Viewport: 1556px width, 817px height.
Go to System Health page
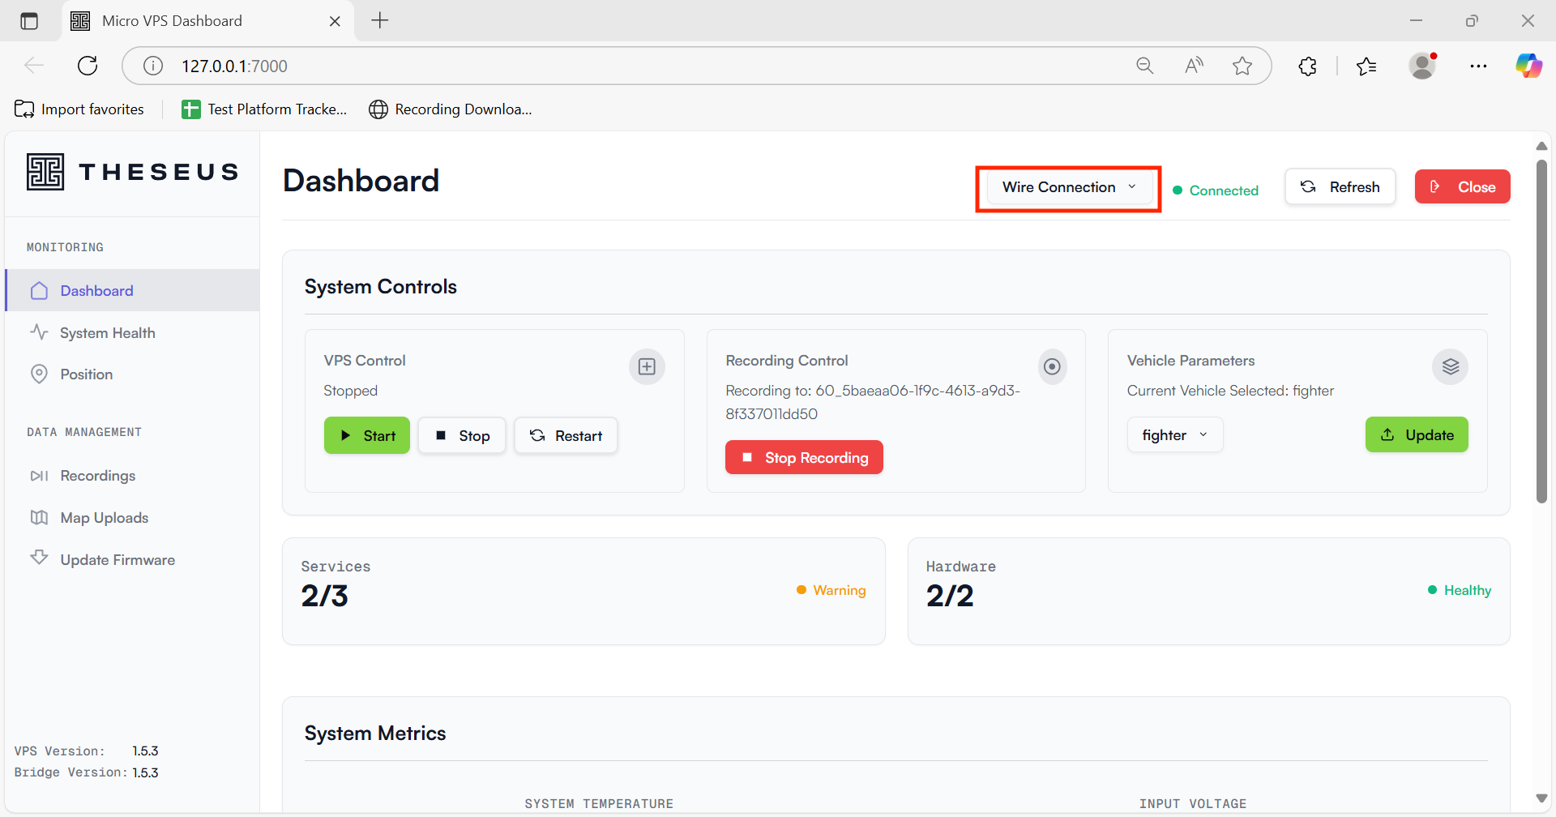[107, 333]
